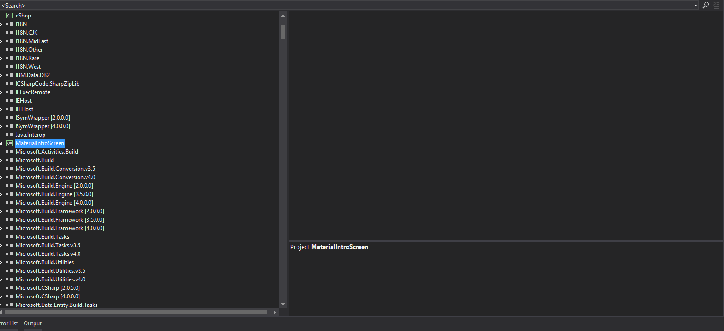This screenshot has height=331, width=724.
Task: Click the assembly icon beside Microsoft.Build.Engine [4.0.0.0]
Action: (x=9, y=203)
